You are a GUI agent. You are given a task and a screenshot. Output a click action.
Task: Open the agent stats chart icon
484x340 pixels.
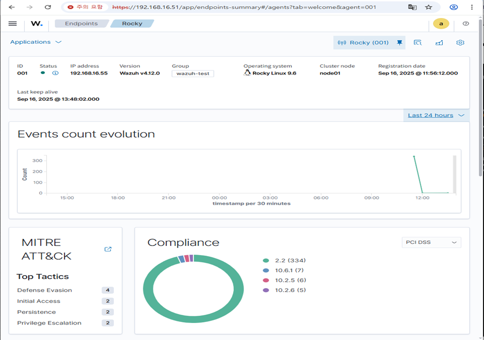[x=439, y=43]
